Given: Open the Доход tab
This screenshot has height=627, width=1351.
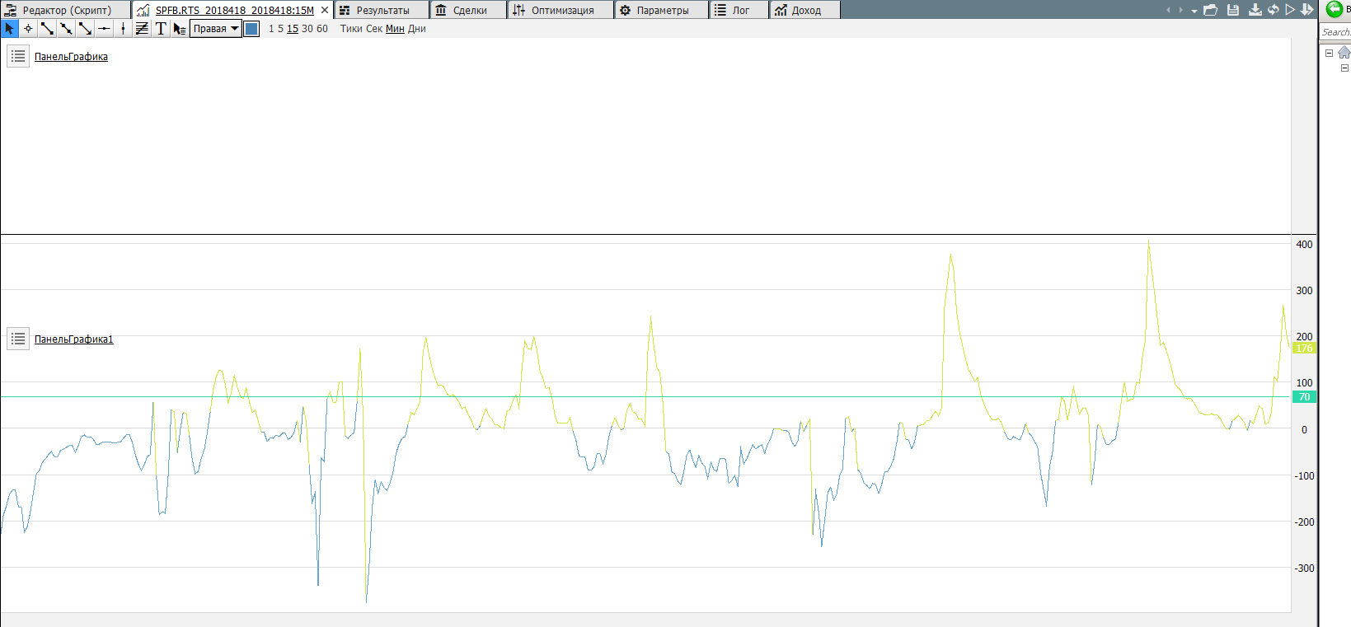Looking at the screenshot, I should tap(805, 10).
